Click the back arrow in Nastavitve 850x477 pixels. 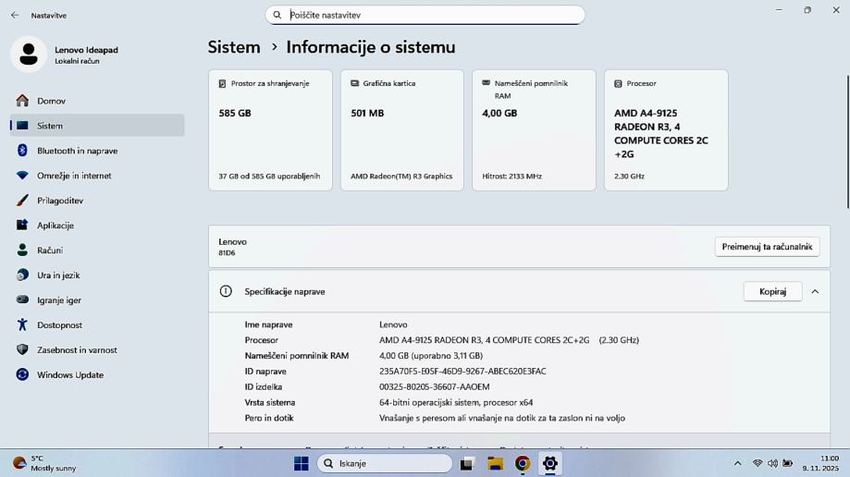[15, 15]
